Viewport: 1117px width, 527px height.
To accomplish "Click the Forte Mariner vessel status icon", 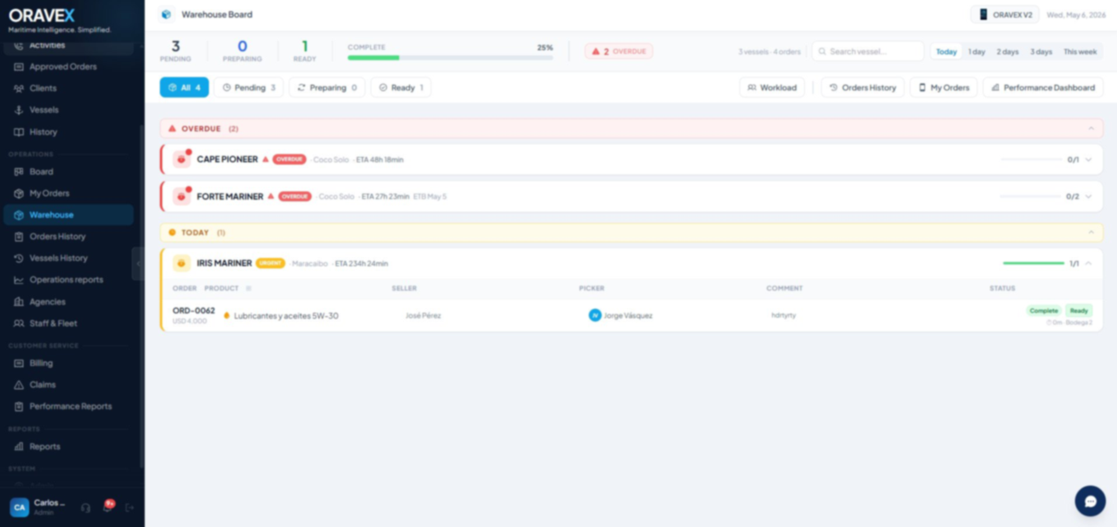I will tap(181, 196).
